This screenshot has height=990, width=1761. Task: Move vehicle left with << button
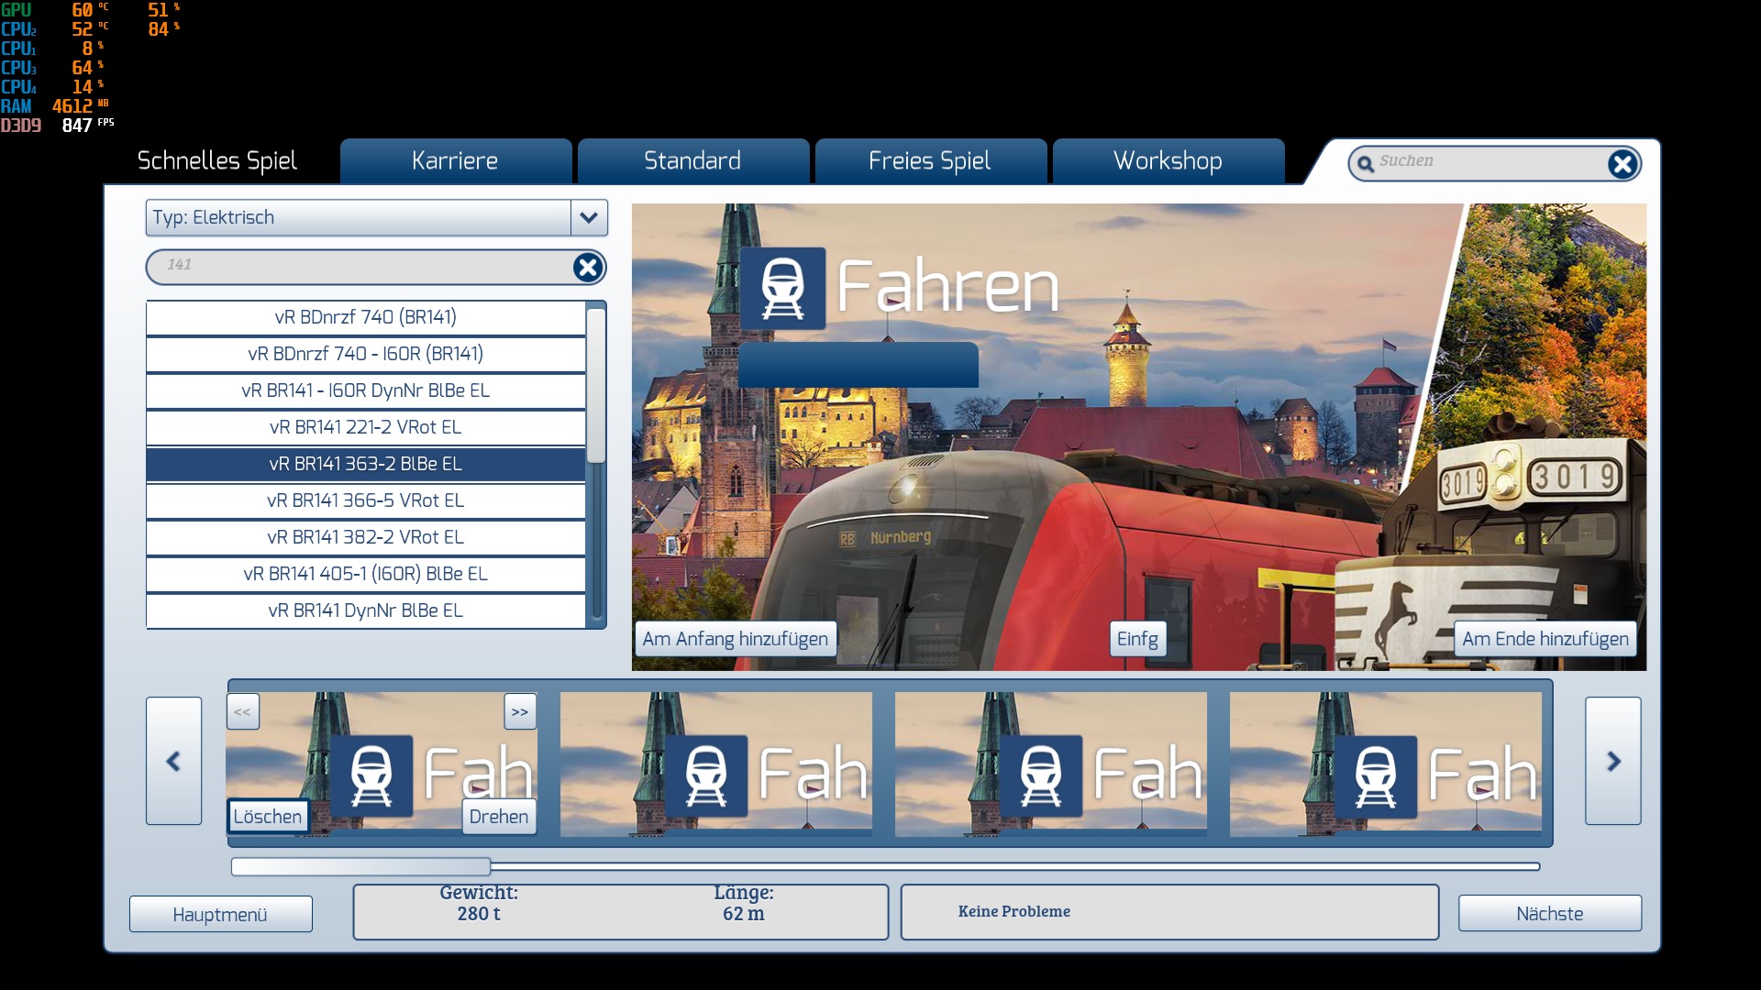243,711
